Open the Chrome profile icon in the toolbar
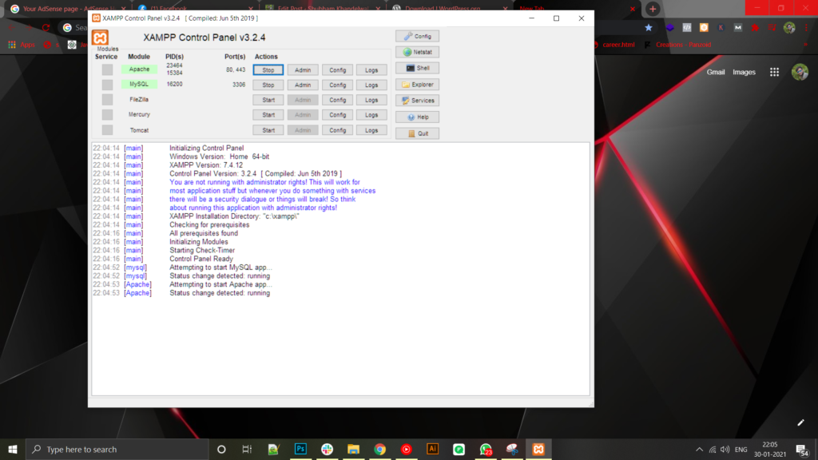The image size is (818, 460). 789,28
